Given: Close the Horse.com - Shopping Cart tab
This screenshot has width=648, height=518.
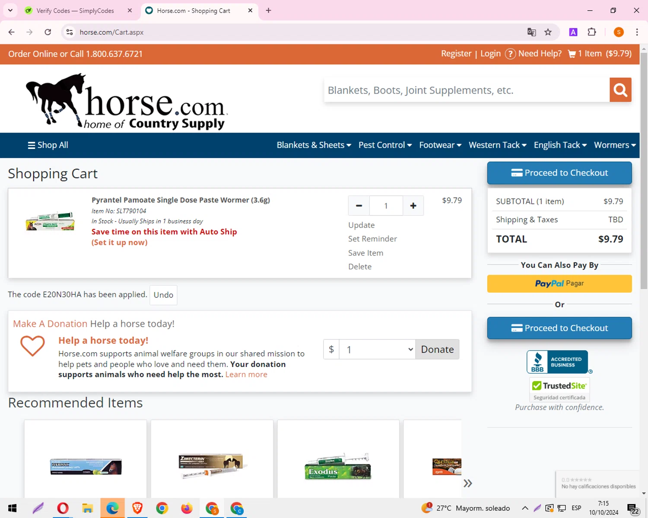Looking at the screenshot, I should pyautogui.click(x=250, y=10).
